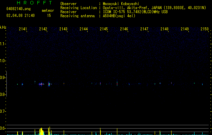
Task: Click the Receiver label
Action: point(68,12)
